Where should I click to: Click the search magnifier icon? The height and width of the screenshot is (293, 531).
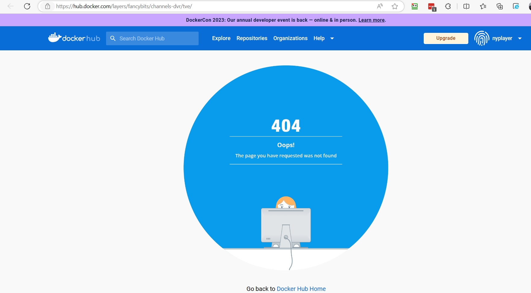pyautogui.click(x=113, y=39)
